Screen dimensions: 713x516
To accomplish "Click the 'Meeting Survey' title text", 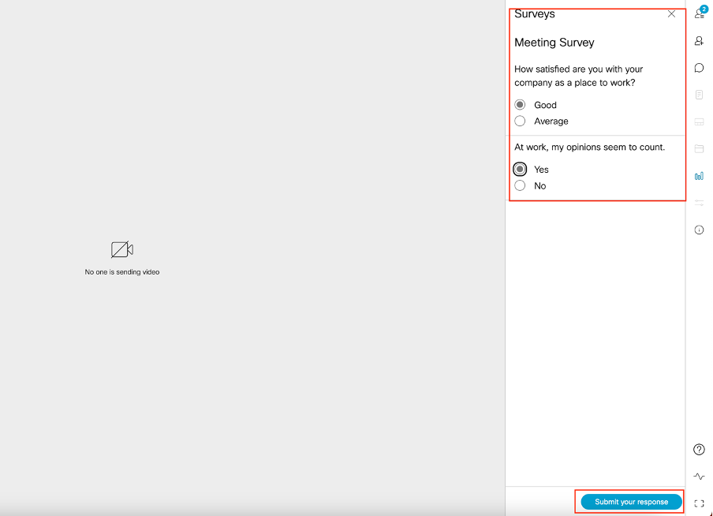I will 554,43.
